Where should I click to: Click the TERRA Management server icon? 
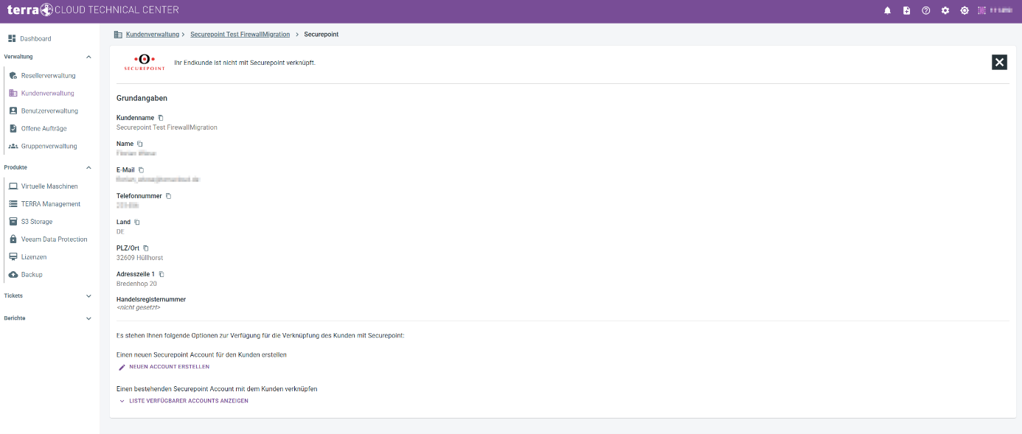point(13,204)
